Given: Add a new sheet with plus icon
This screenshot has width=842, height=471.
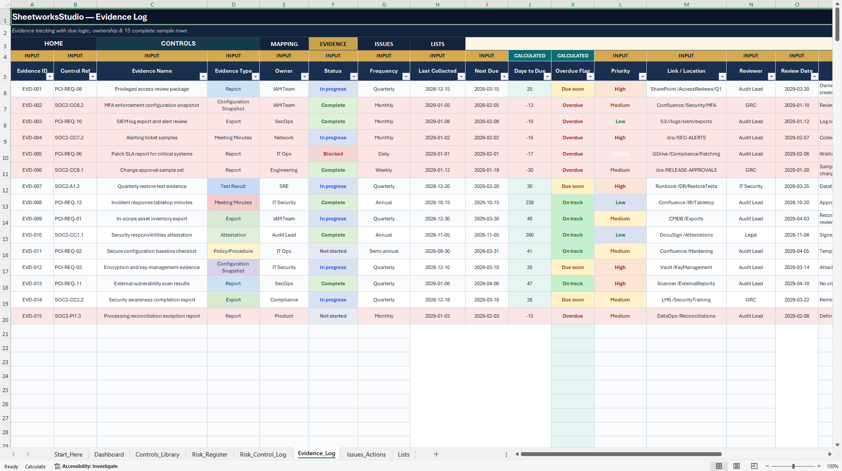Looking at the screenshot, I should pos(436,454).
